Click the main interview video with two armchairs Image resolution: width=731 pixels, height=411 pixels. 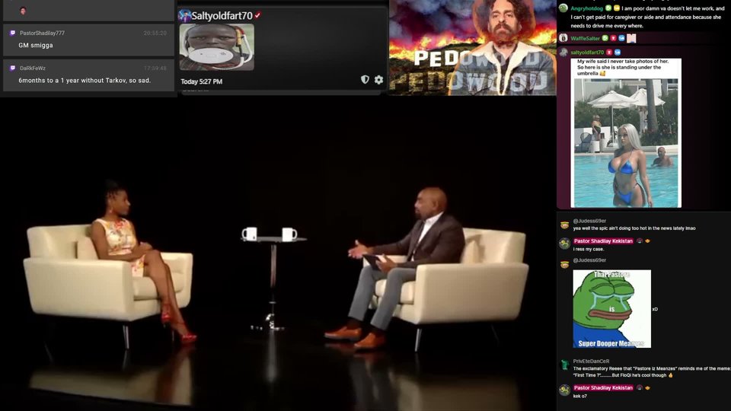coord(278,254)
